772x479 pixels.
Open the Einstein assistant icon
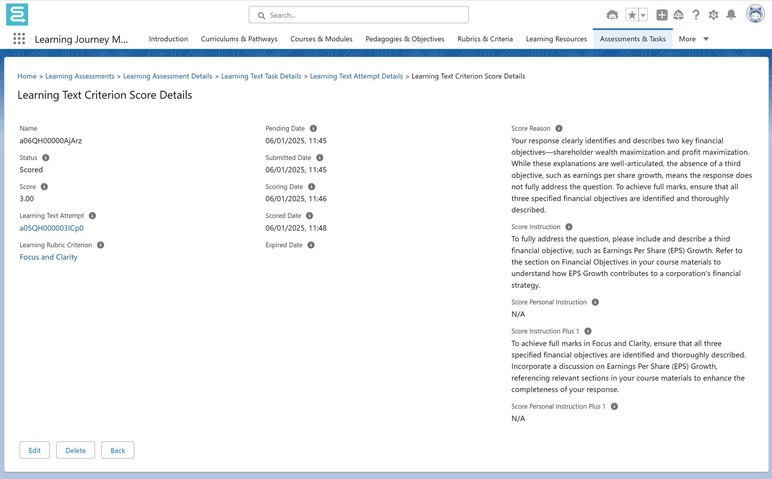point(612,15)
